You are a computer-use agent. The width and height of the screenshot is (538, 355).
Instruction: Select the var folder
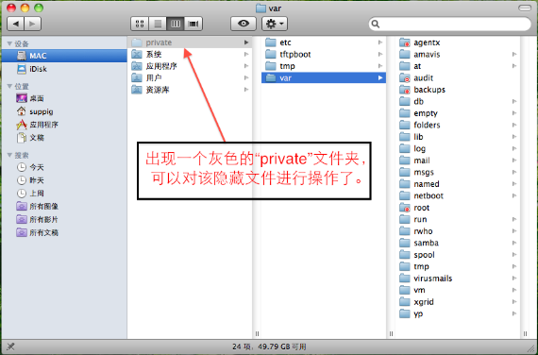tap(324, 78)
